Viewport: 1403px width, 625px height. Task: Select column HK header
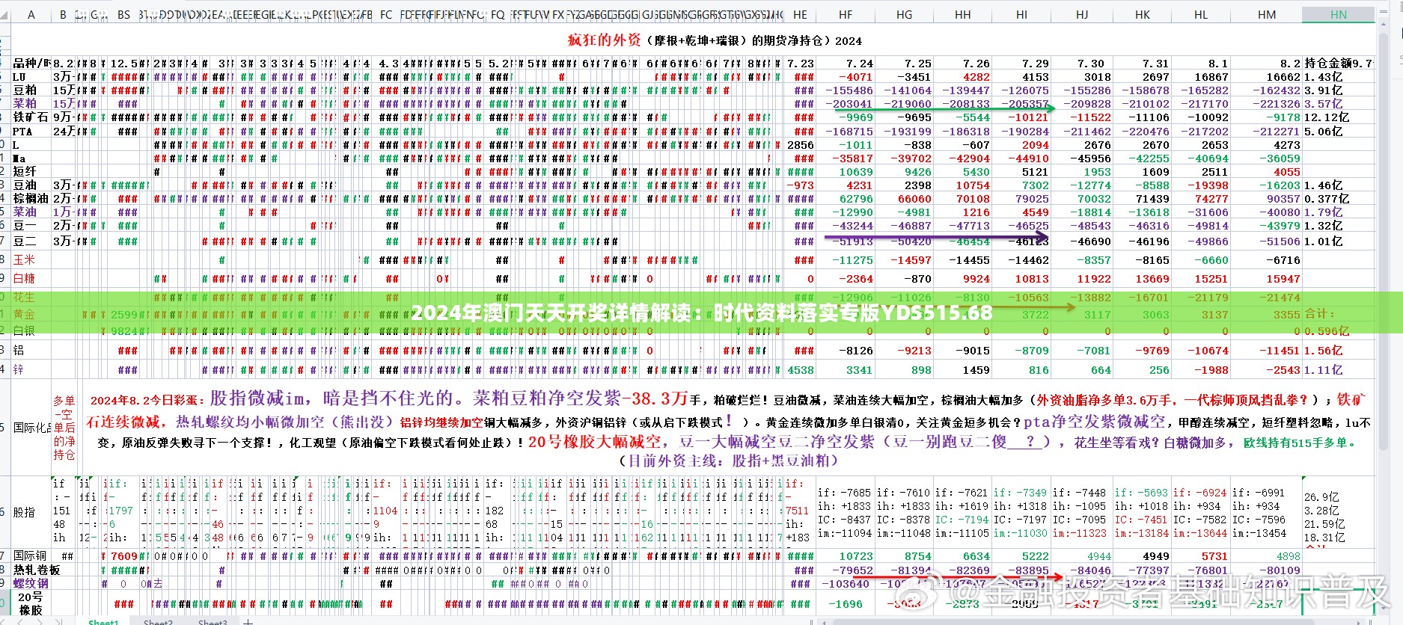pos(1143,14)
